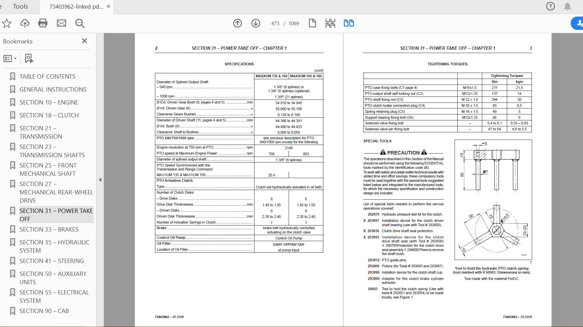The height and width of the screenshot is (327, 583).
Task: Click bookmark icon beside SECTION 18 – CLUTCH
Action: (13, 115)
